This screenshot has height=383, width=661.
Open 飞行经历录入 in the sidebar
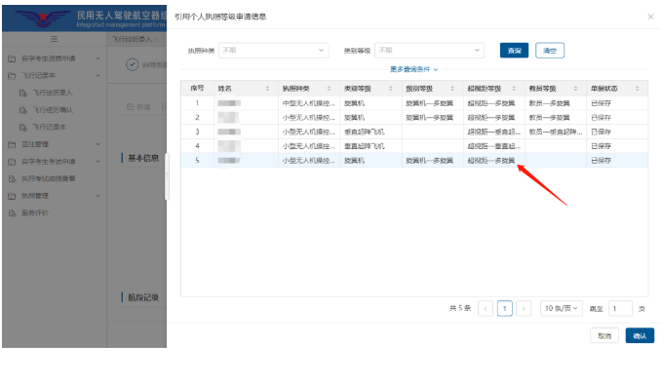pos(53,93)
